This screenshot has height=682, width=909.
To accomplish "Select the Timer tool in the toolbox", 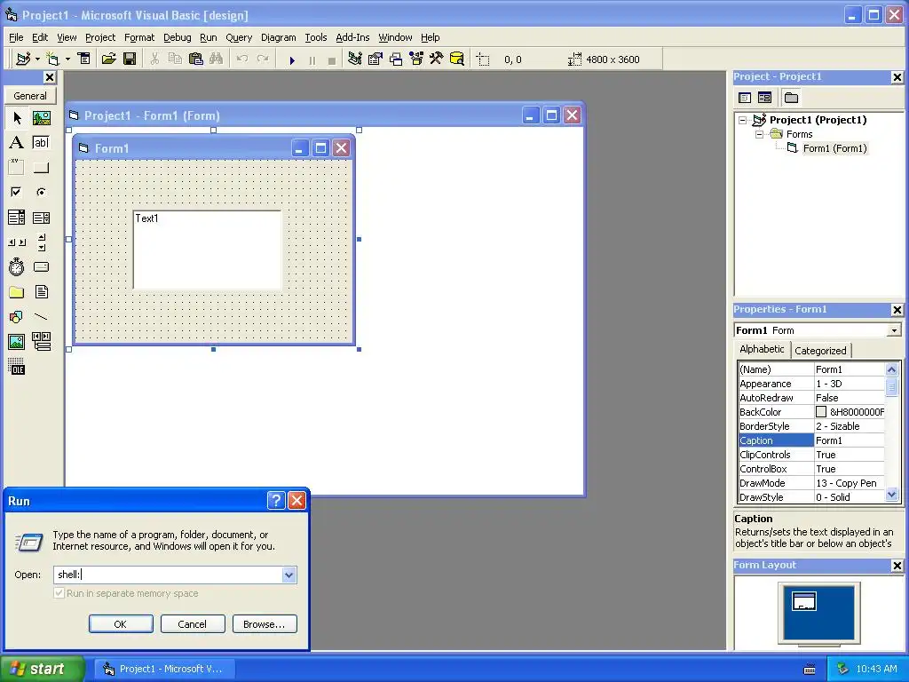I will point(16,266).
